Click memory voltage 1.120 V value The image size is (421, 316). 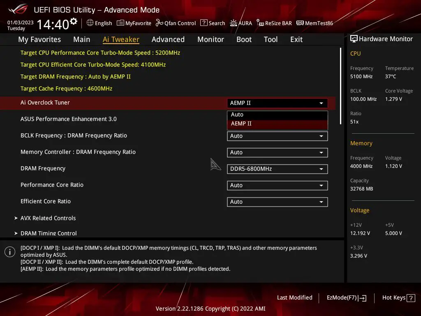click(393, 166)
